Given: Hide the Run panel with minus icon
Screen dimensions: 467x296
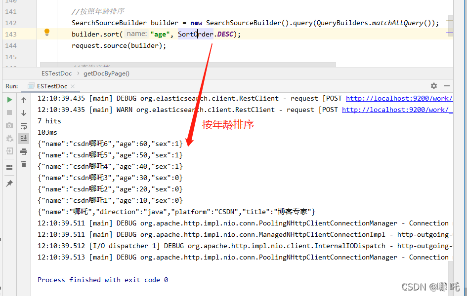Looking at the screenshot, I should coord(447,86).
